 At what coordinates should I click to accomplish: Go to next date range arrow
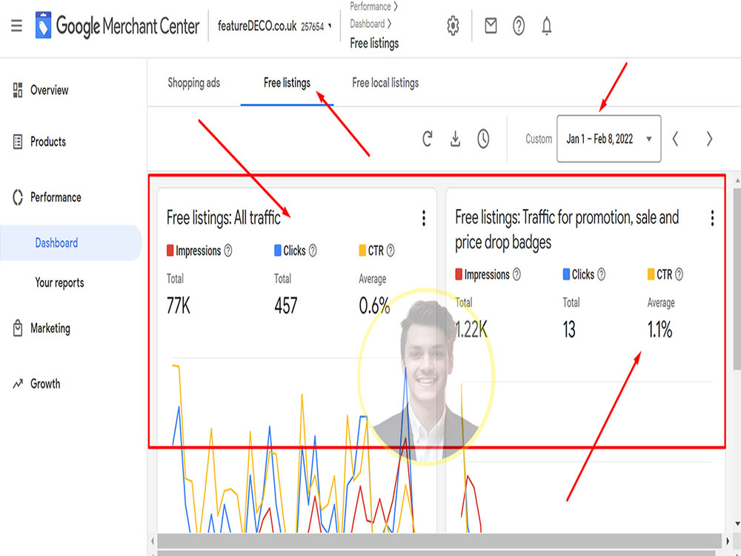pos(709,139)
